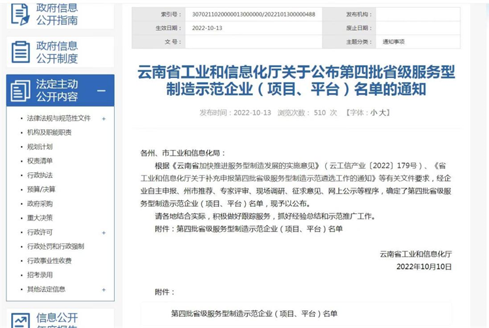The image size is (489, 328).
Task: Expand the 其他法定信息 plus sign
Action: click(x=104, y=289)
